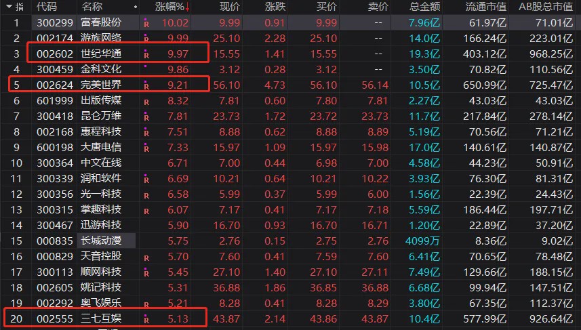This screenshot has height=330, width=581.
Task: Sort by 买价 column header
Action: pos(327,6)
